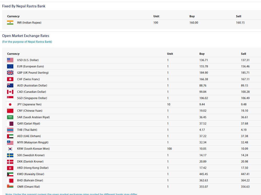This screenshot has height=195, width=261.
Task: Click the OMR buy rate 355.07
Action: 203,187
